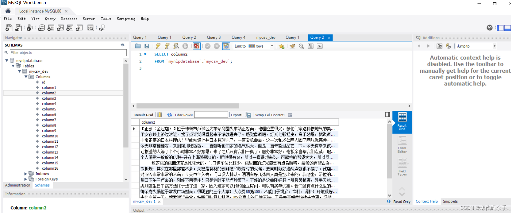
Task: Beautify the SQL with broom icon
Action: [x=292, y=46]
